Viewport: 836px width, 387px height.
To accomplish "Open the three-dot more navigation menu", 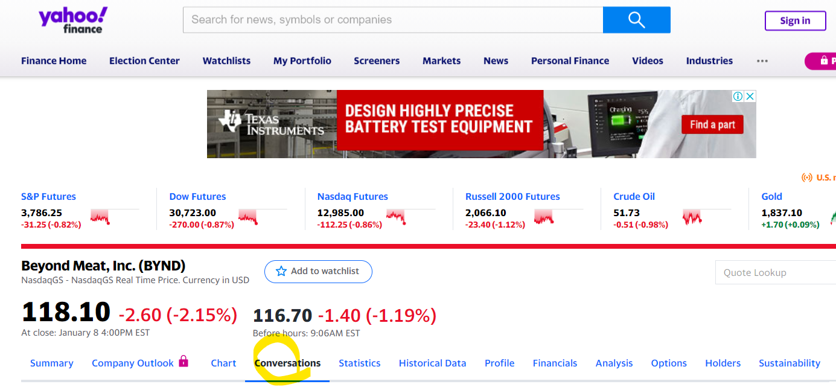I will (x=762, y=61).
